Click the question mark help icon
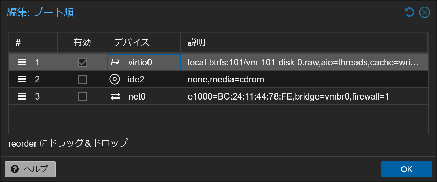The image size is (437, 182). 15,169
